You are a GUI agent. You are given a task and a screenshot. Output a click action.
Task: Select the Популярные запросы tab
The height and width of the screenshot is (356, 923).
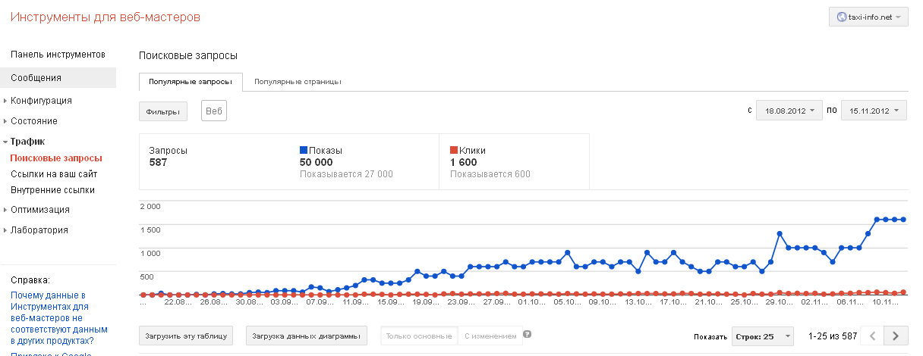click(x=191, y=82)
